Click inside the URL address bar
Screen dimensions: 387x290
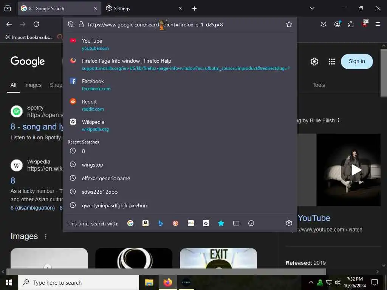185,25
